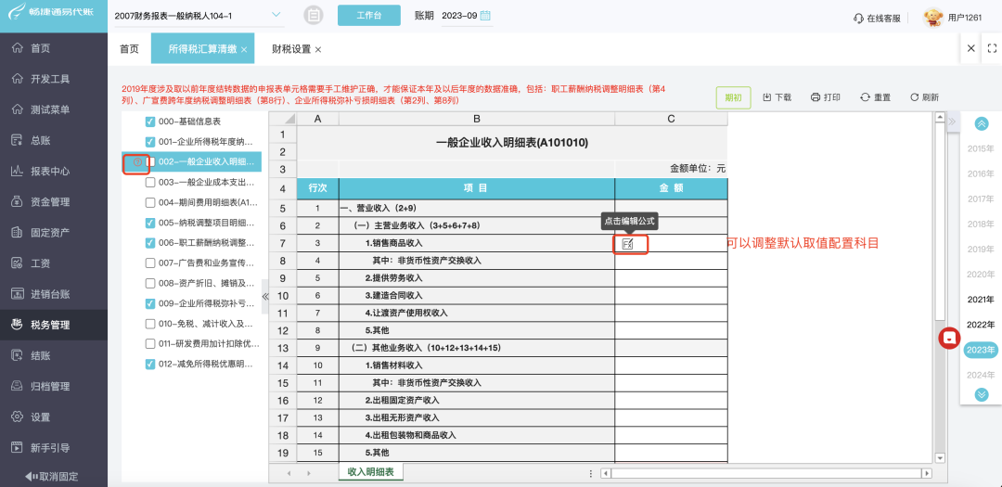The height and width of the screenshot is (487, 1002).
Task: Click the 工作台 button
Action: coord(368,16)
